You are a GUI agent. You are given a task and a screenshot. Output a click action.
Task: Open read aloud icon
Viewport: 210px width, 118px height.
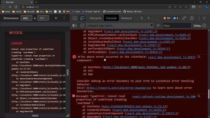175,7
